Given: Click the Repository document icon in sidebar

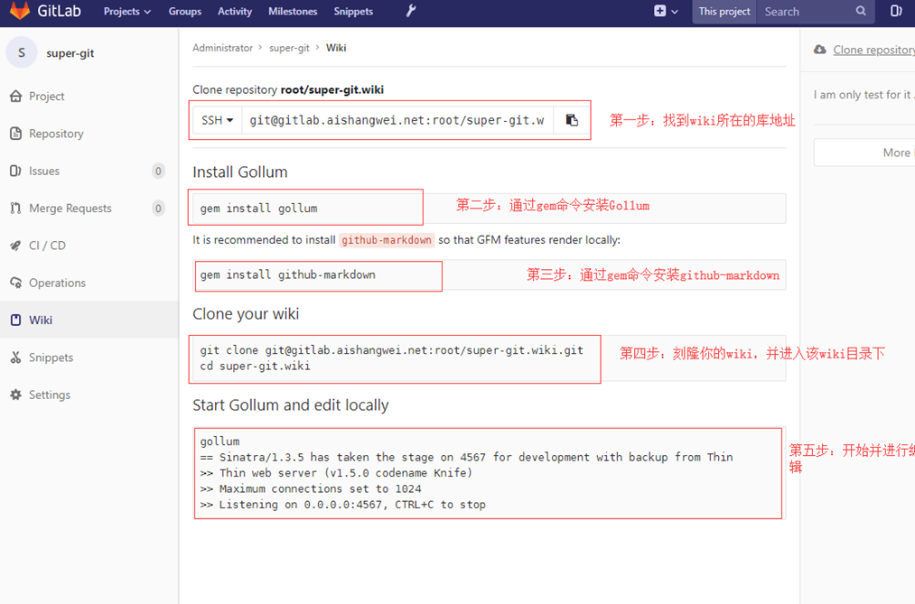Looking at the screenshot, I should click(x=15, y=134).
